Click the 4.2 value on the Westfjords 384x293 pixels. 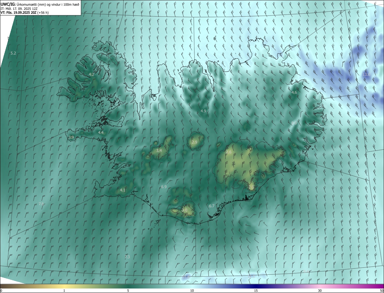91,74
